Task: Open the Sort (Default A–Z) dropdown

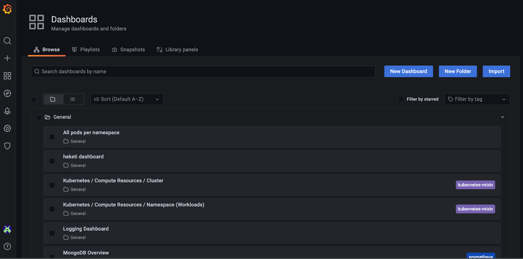Action: (127, 99)
